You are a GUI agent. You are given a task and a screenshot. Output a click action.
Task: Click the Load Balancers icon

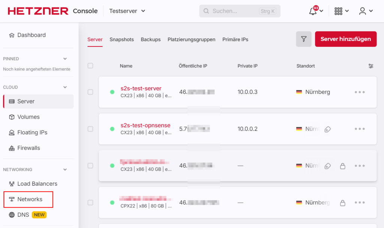[12, 184]
